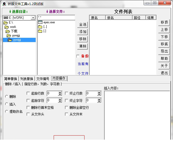The image size is (173, 145).
Task: Enable the 终止行数 checkbox
Action: (67, 93)
